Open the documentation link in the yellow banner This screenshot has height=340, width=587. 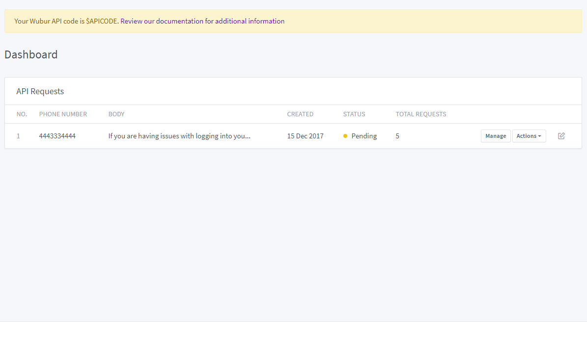click(202, 21)
